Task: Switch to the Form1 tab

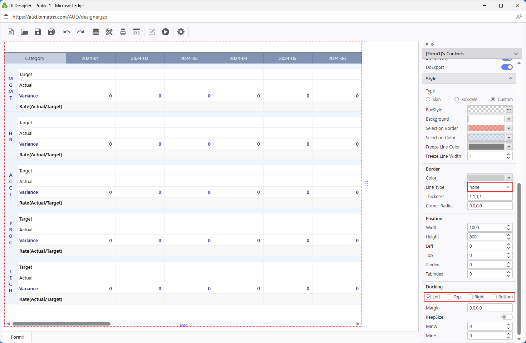Action: [x=17, y=337]
